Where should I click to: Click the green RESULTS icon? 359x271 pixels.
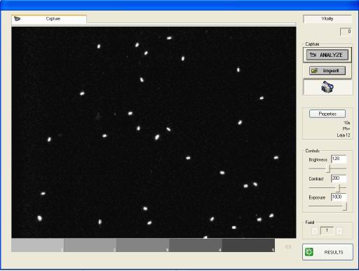point(309,252)
